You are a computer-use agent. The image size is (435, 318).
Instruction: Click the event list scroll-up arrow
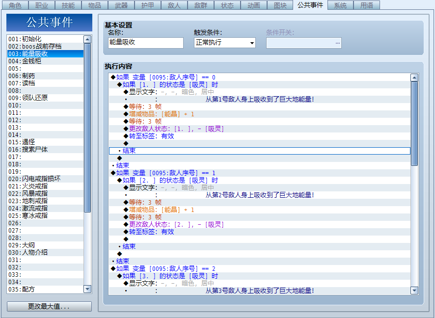(87, 39)
